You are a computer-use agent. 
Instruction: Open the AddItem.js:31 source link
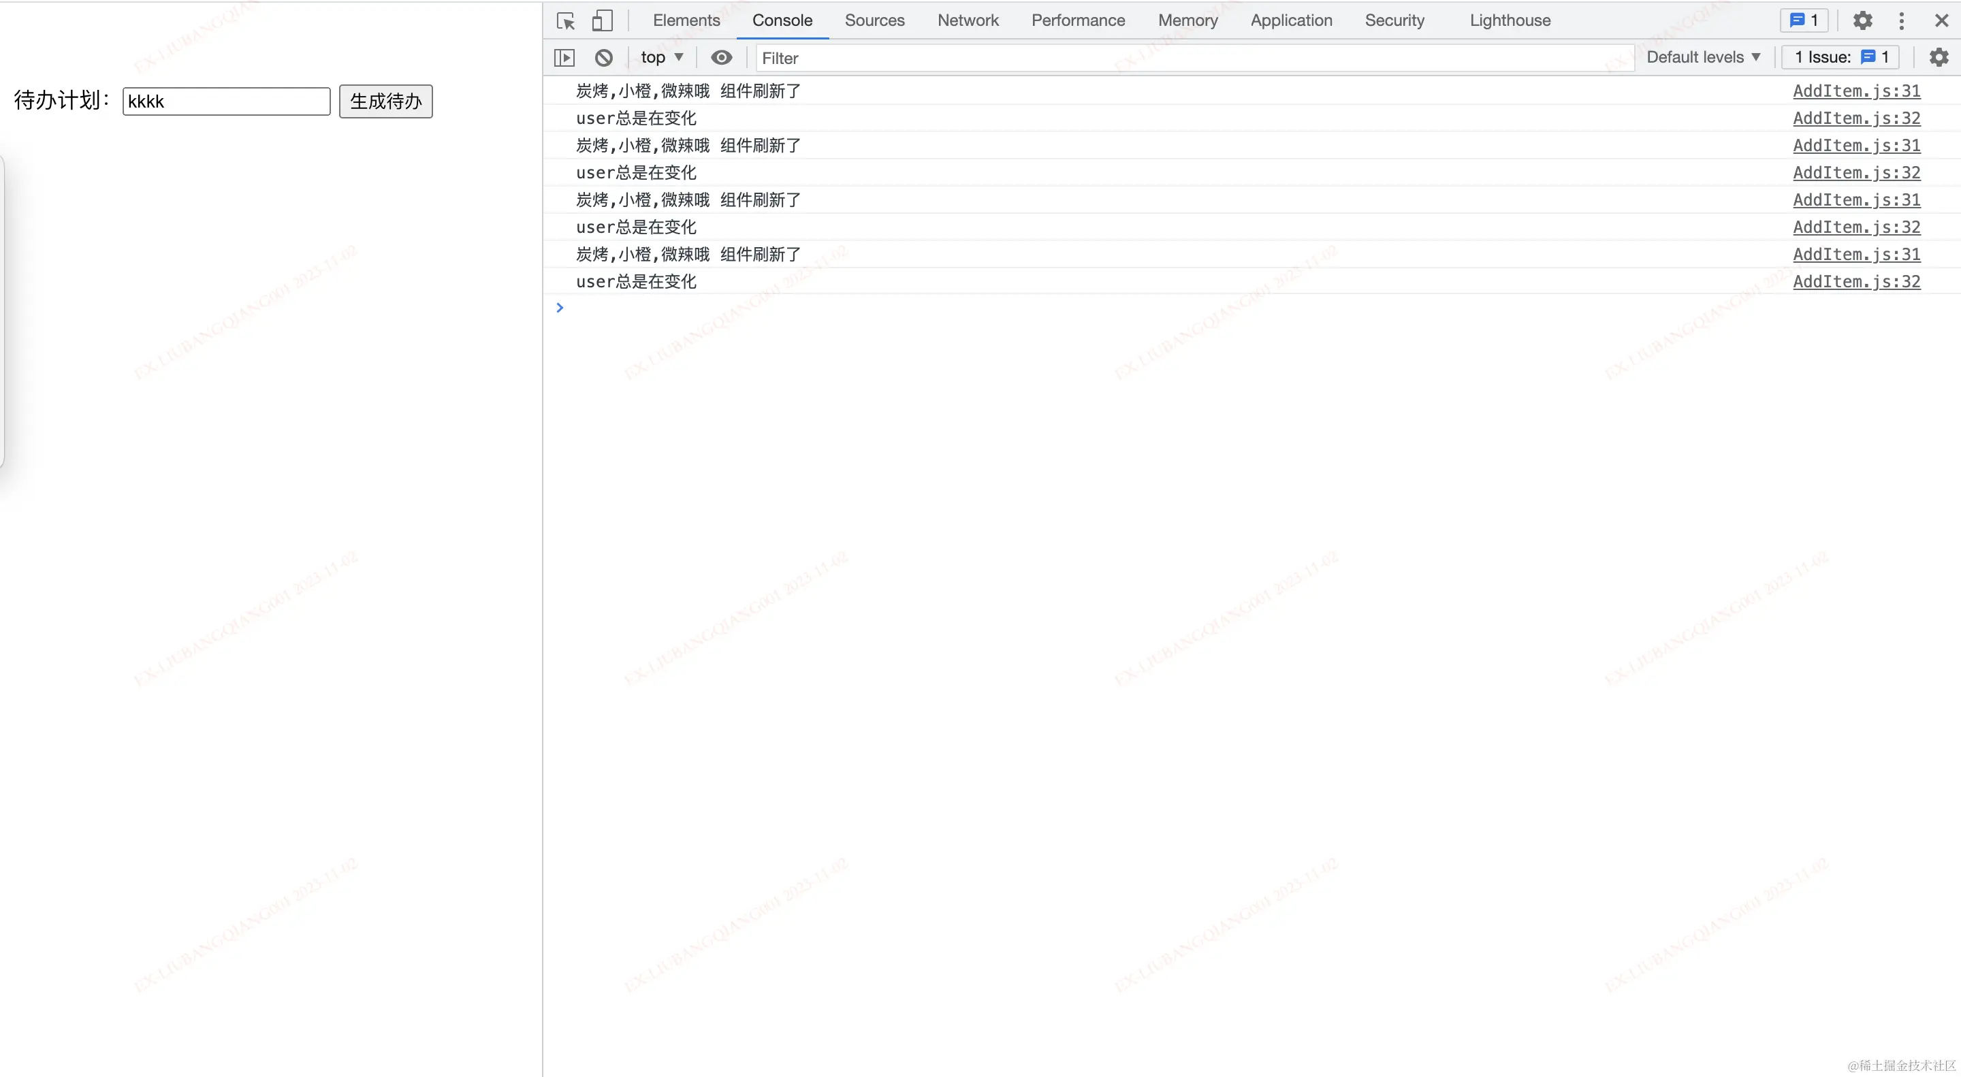point(1857,91)
